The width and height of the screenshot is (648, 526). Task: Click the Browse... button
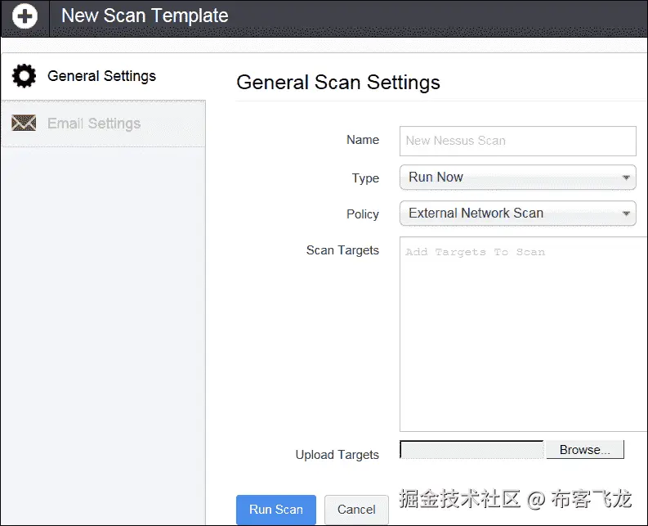585,449
